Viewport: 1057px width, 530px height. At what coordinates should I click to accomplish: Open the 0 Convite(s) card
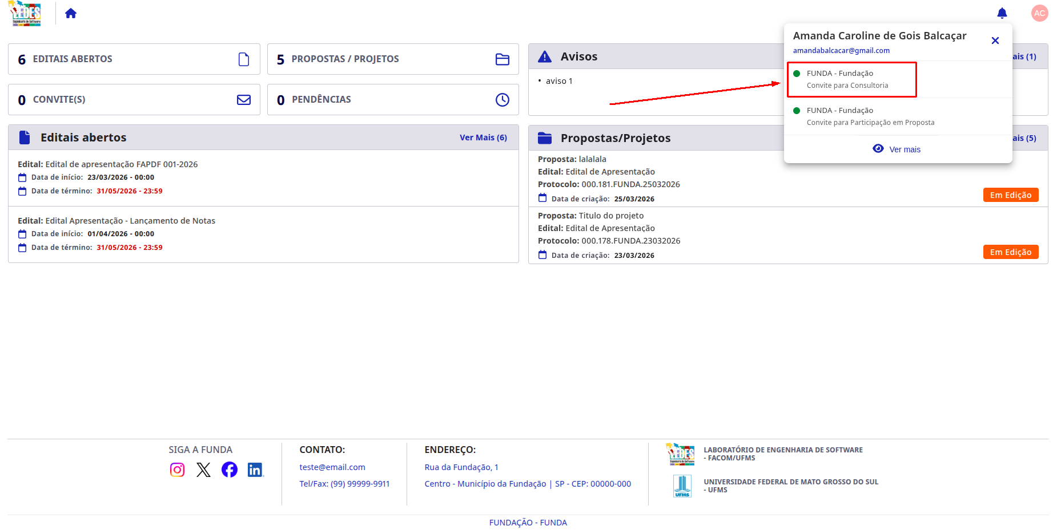[134, 99]
